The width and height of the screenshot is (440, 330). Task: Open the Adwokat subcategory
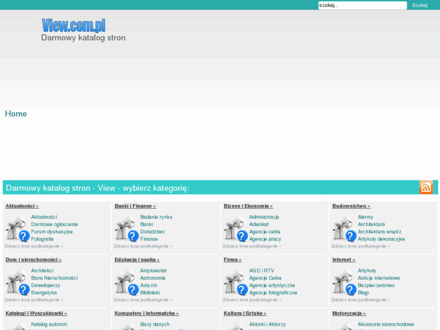tap(259, 225)
